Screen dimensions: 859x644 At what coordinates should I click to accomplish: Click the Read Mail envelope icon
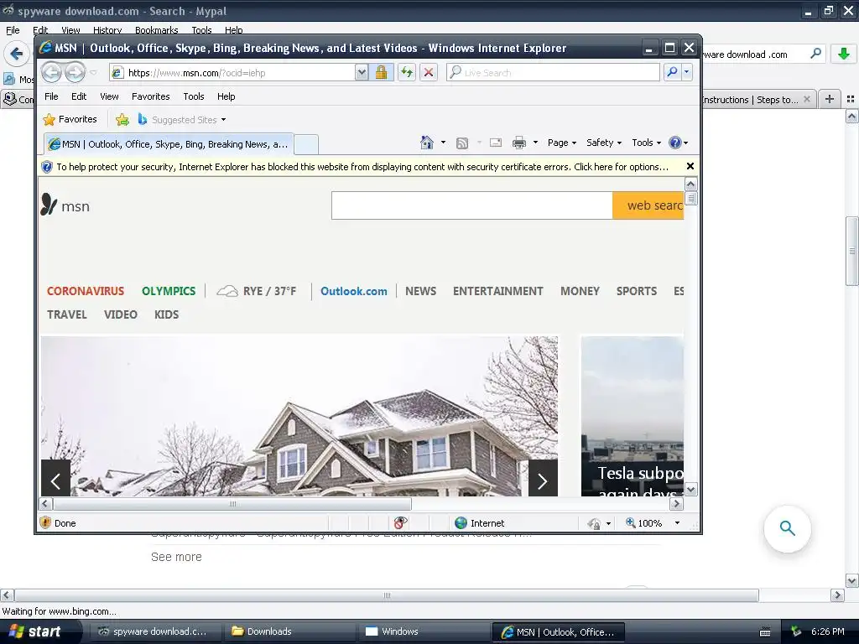[x=496, y=143]
